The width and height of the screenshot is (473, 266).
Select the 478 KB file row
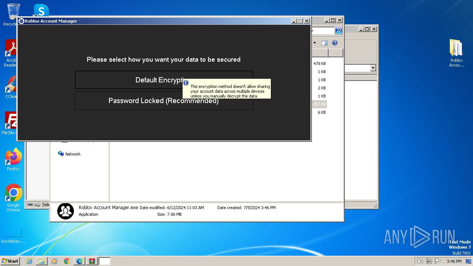pyautogui.click(x=319, y=64)
